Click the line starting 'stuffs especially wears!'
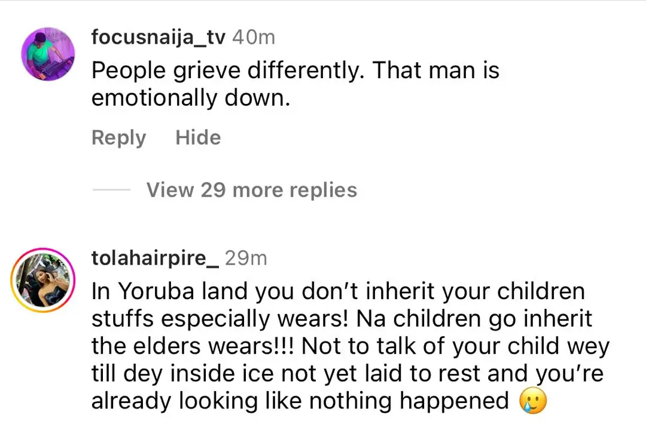The height and width of the screenshot is (427, 646). coord(341,318)
